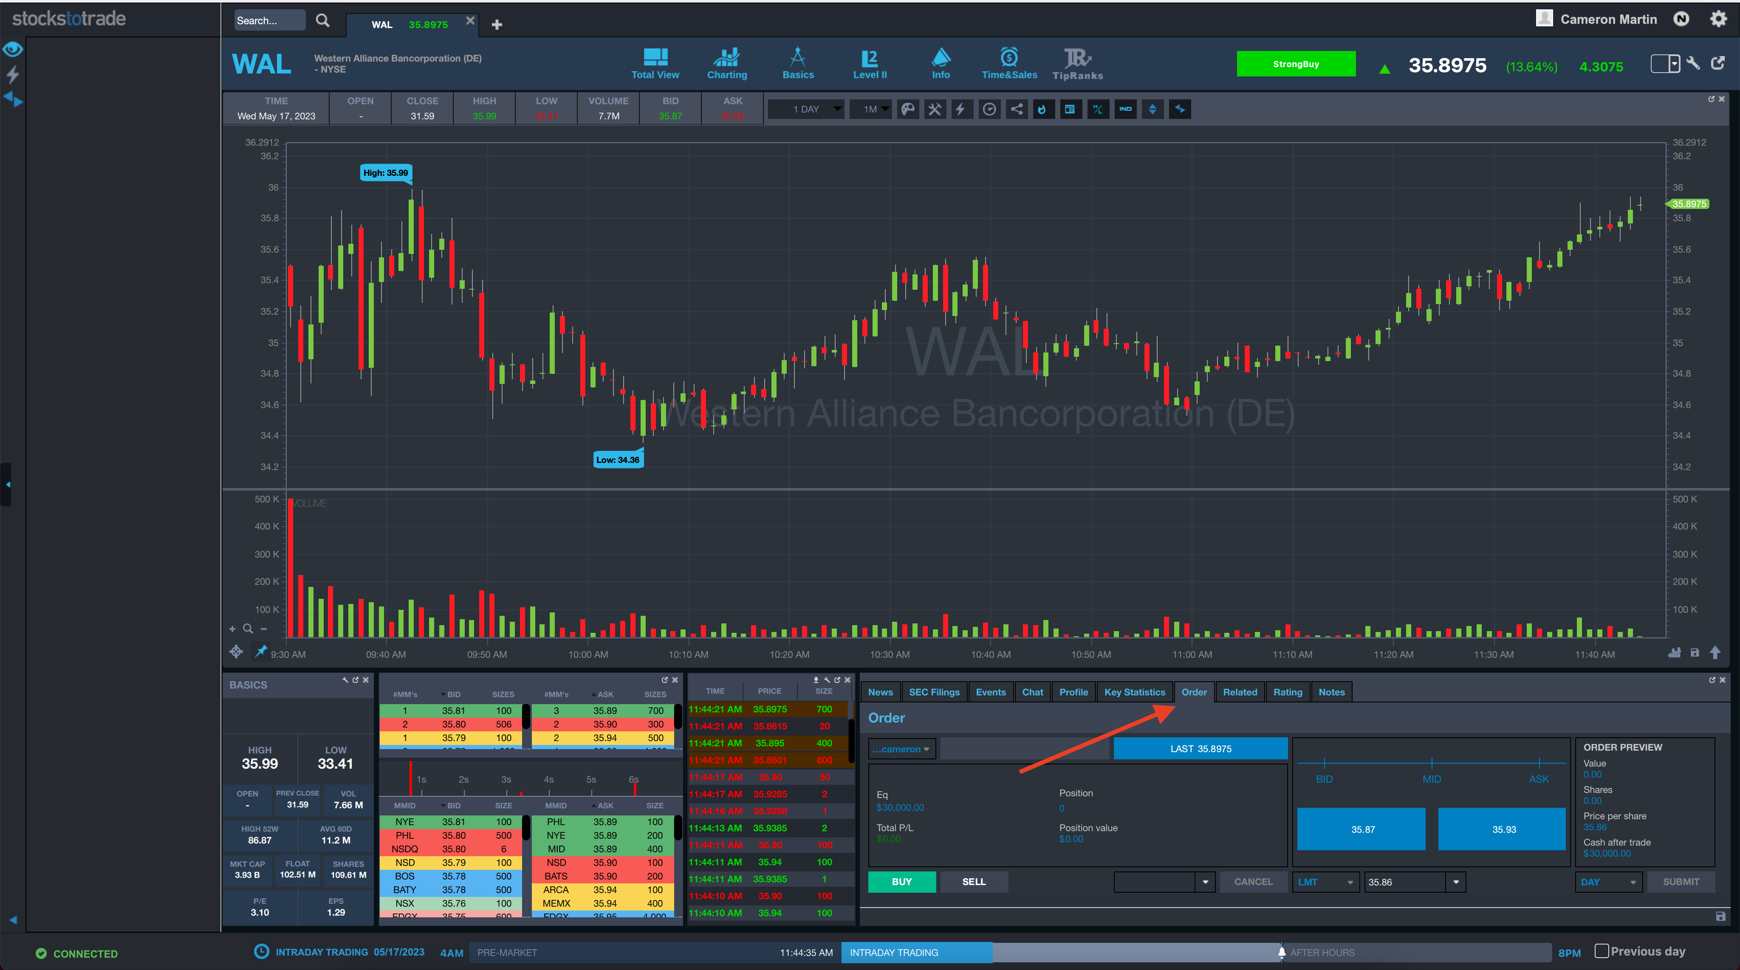Click the green BUY button
Image resolution: width=1740 pixels, height=970 pixels.
(x=902, y=882)
